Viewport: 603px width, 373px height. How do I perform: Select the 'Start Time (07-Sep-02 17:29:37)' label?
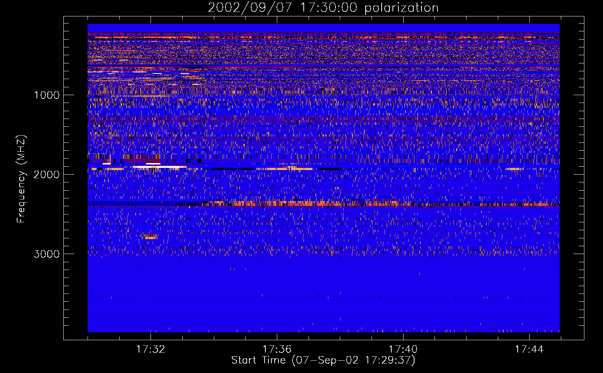pos(323,360)
